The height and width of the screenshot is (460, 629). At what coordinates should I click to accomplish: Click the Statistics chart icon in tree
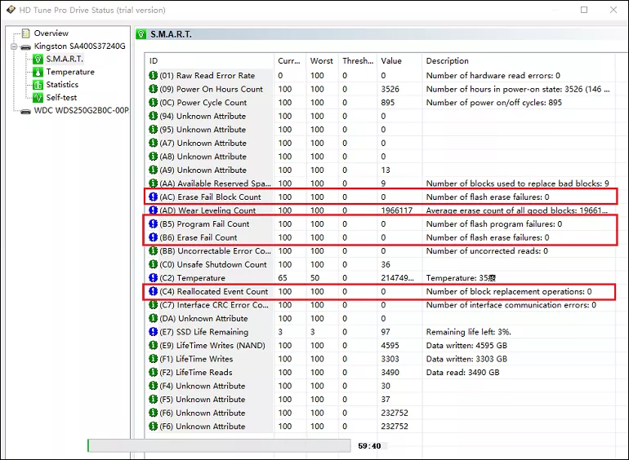(x=38, y=85)
